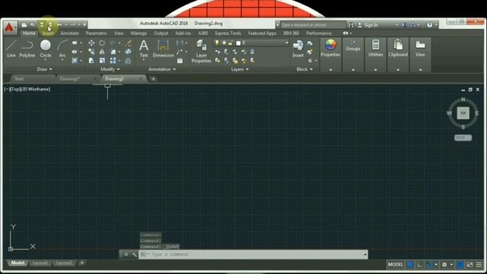
Task: Activate the Mirror tool in Modify panel
Action: click(102, 52)
